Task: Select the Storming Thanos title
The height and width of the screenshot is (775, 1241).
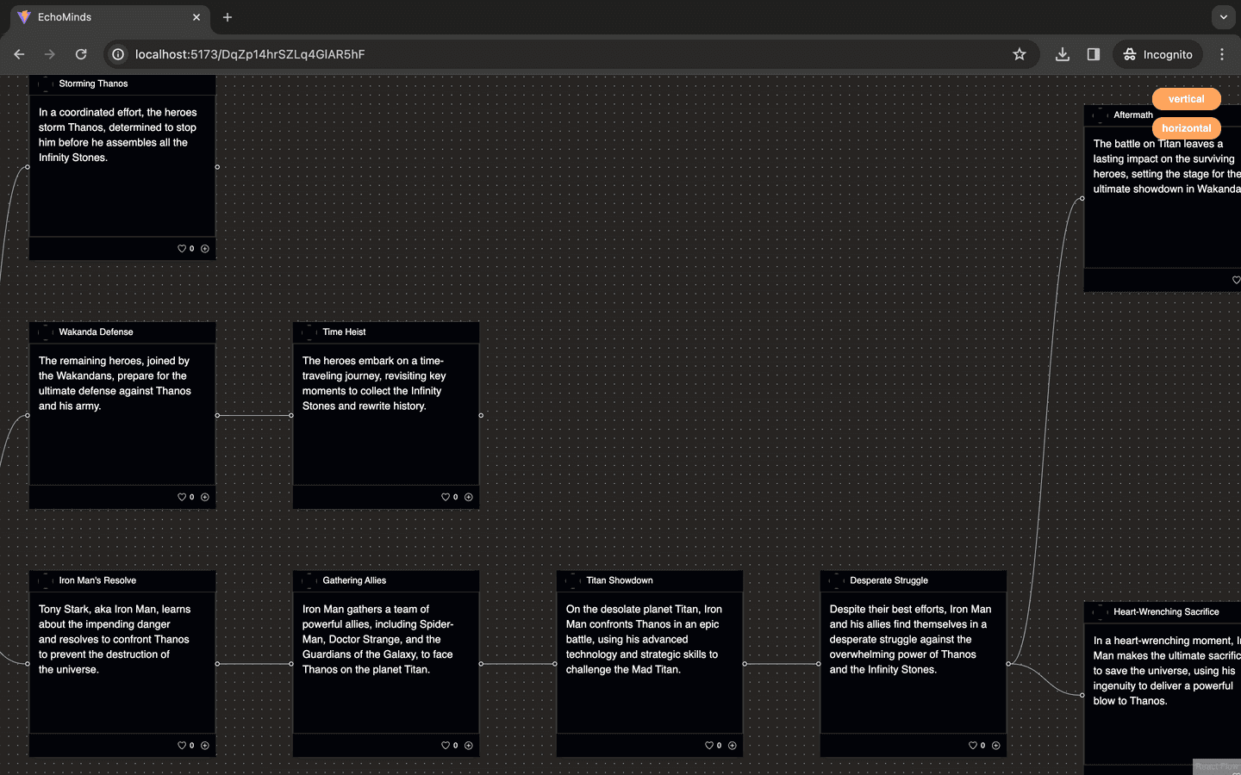Action: (93, 84)
